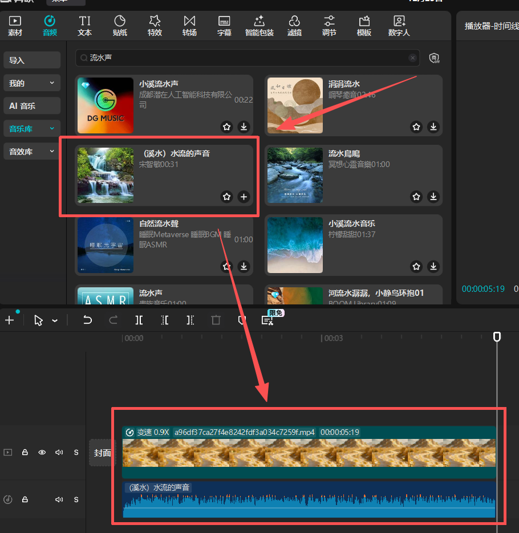Click the 导入 button
This screenshot has height=533, width=519.
[x=32, y=60]
